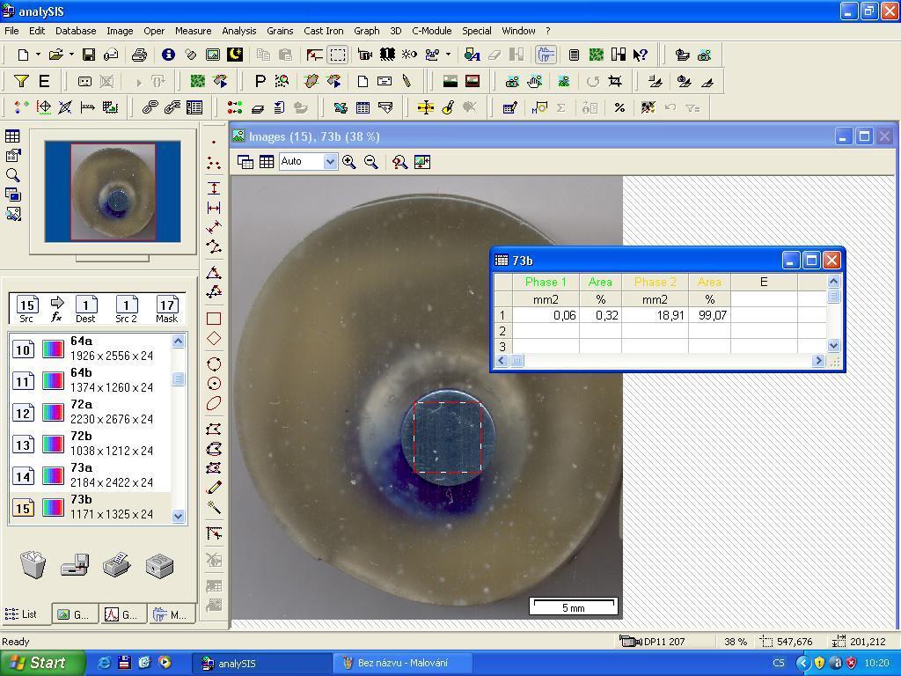The width and height of the screenshot is (901, 676).
Task: Create a new document with the blank page icon
Action: click(23, 55)
